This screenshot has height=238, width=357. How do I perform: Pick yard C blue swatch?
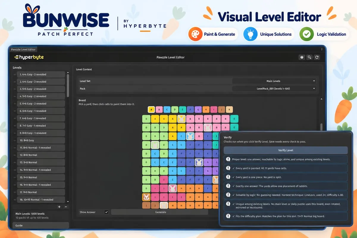tap(167, 109)
